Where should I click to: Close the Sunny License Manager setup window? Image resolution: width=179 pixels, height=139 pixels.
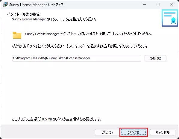coord(172,4)
